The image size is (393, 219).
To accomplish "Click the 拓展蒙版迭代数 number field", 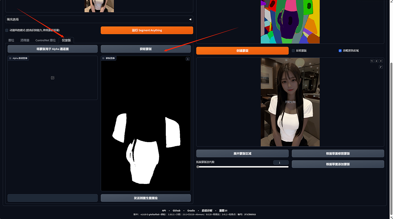I will point(281,162).
